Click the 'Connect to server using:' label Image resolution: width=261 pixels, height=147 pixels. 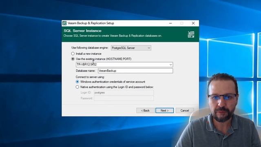coord(90,77)
